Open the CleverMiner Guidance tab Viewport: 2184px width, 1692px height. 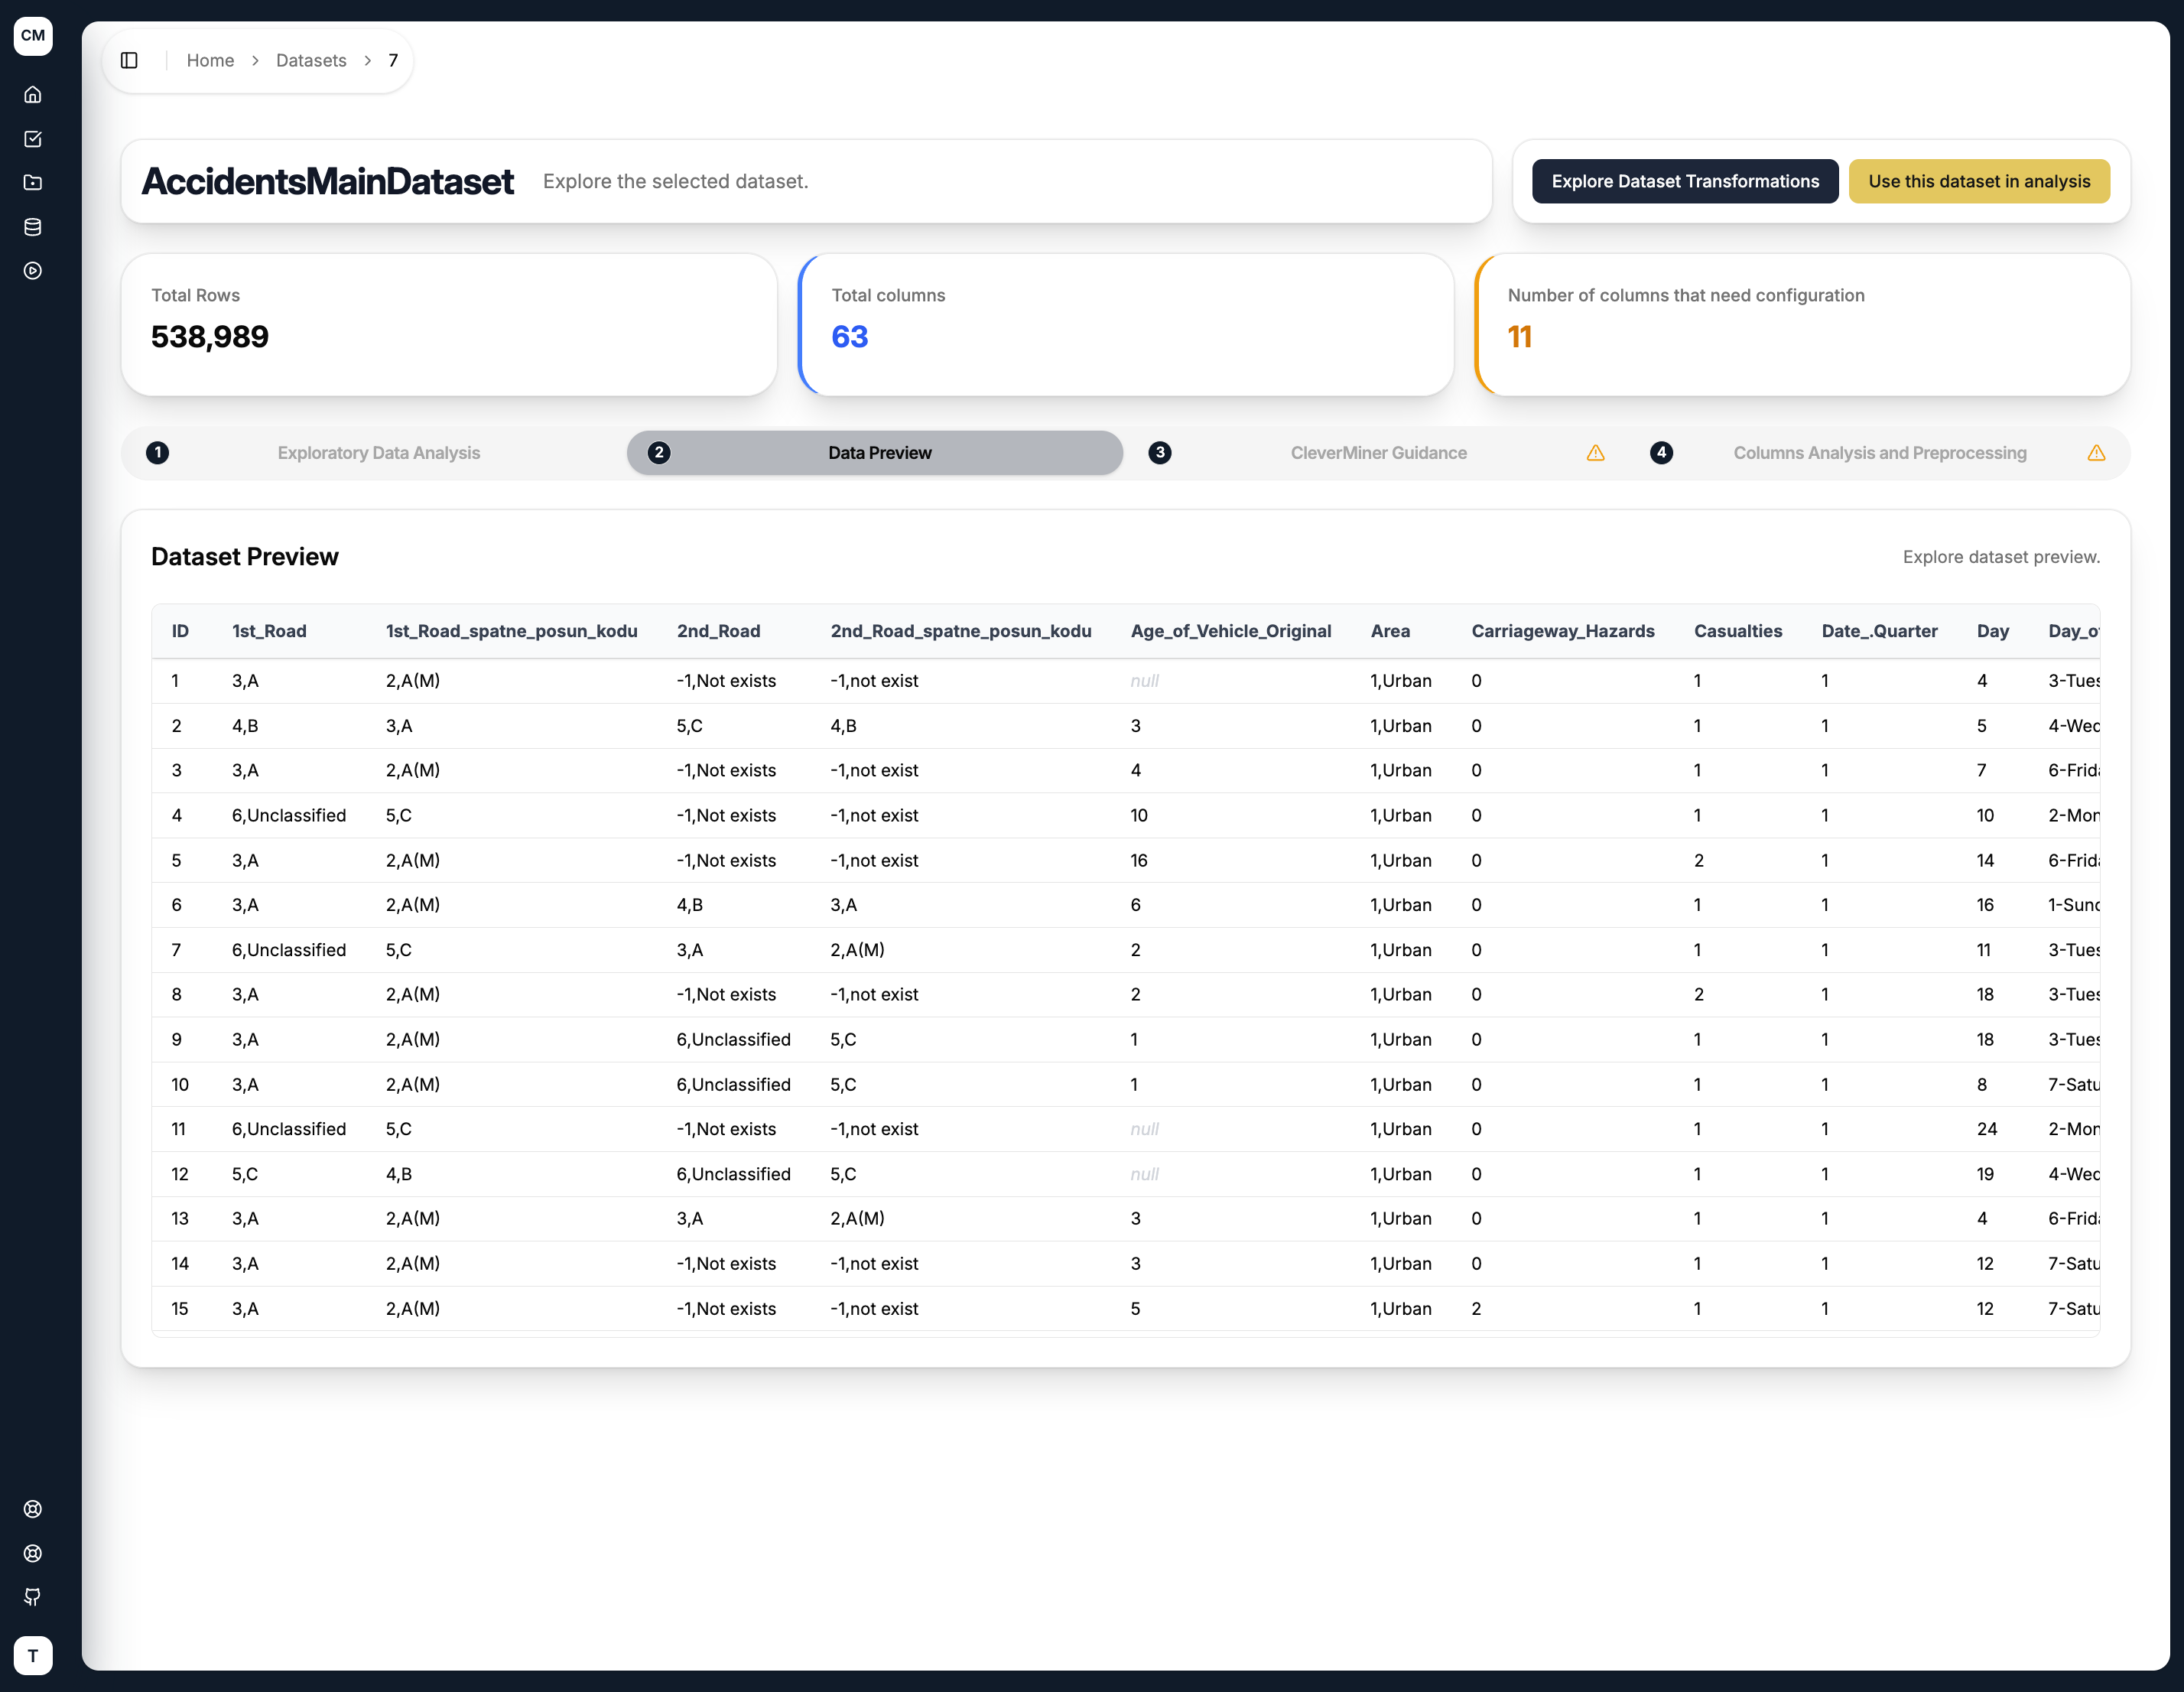pyautogui.click(x=1376, y=453)
